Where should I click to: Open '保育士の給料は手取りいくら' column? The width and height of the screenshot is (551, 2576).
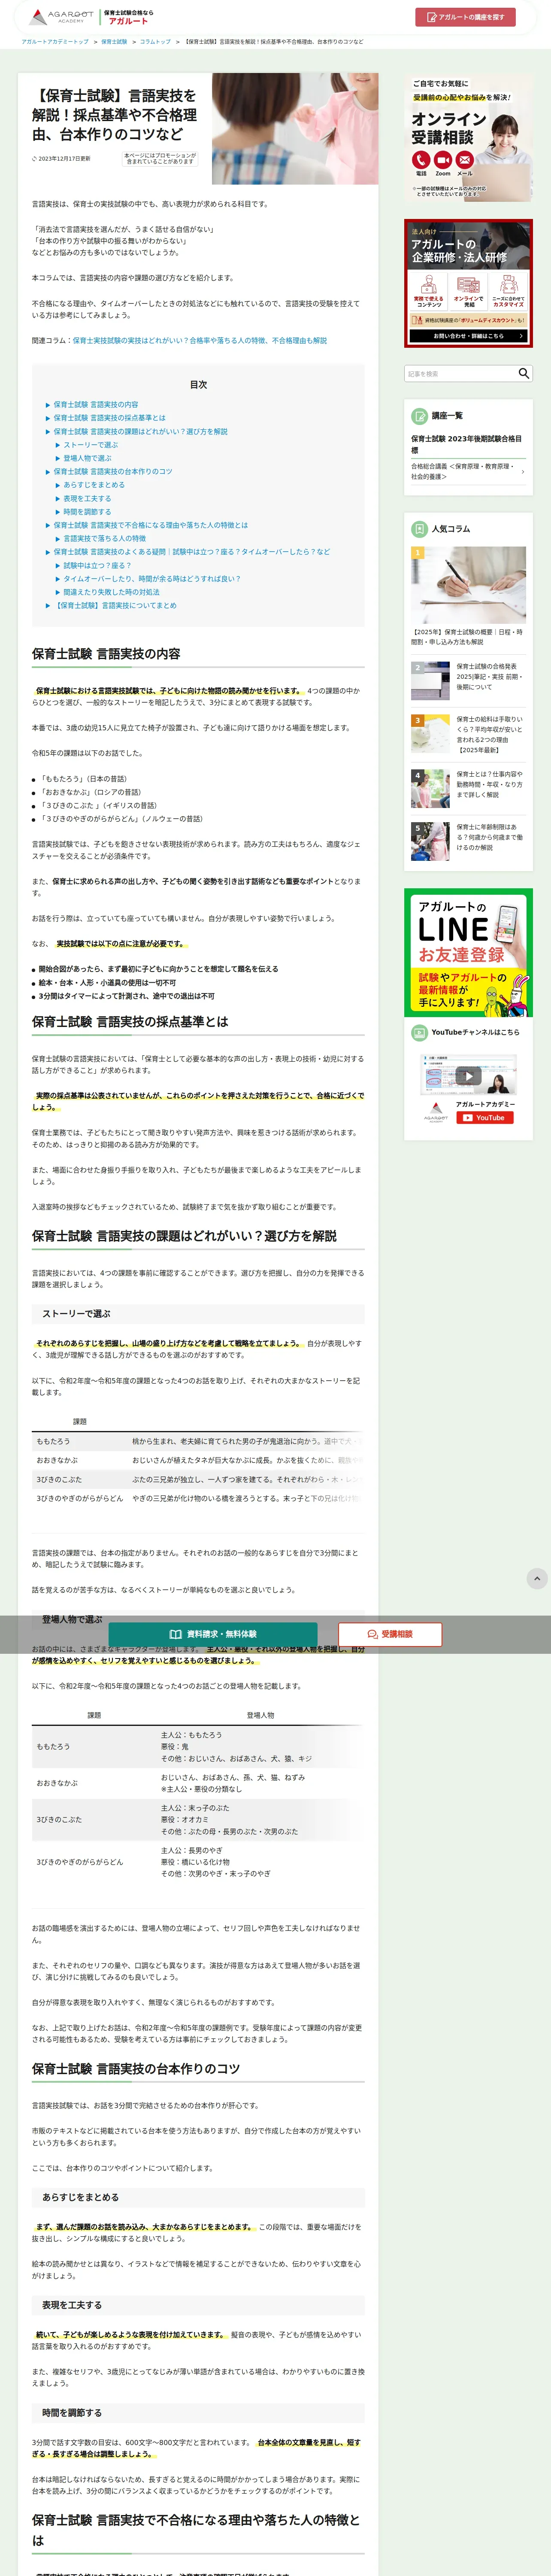(490, 734)
